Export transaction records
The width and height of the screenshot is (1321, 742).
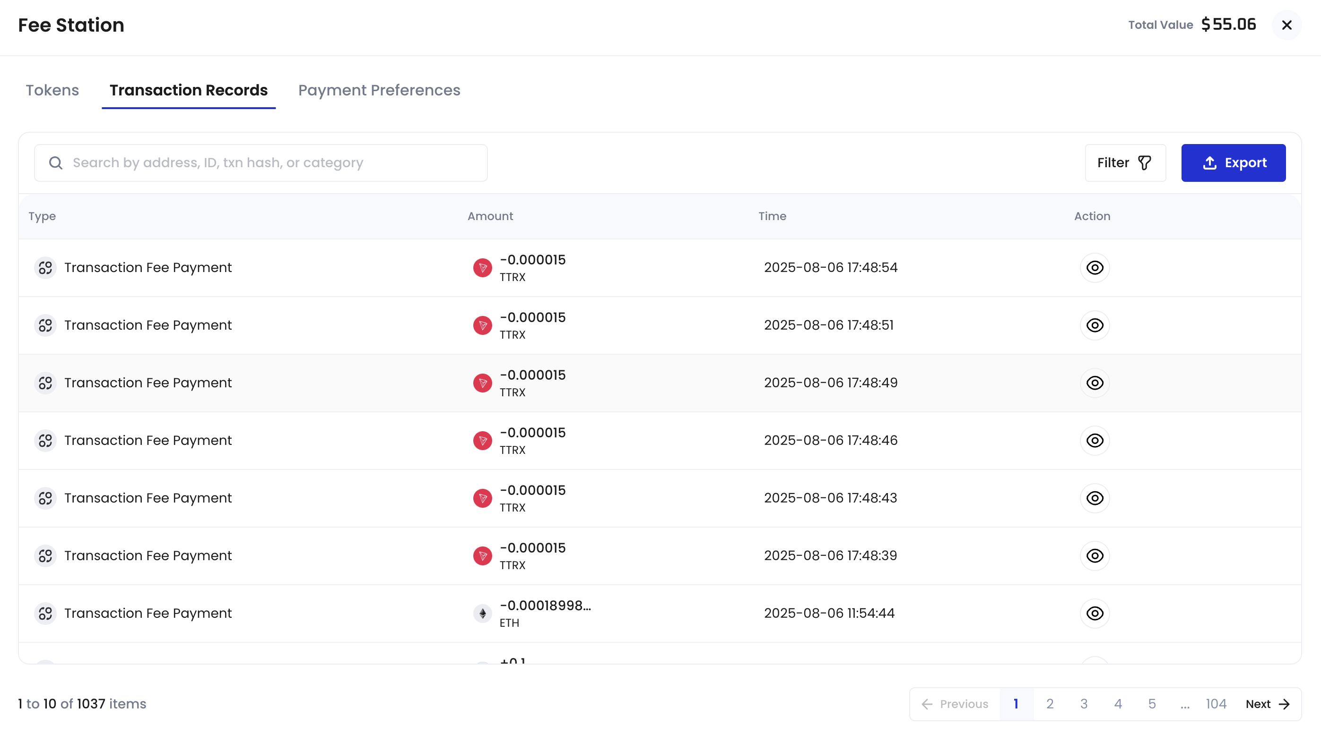click(x=1233, y=163)
